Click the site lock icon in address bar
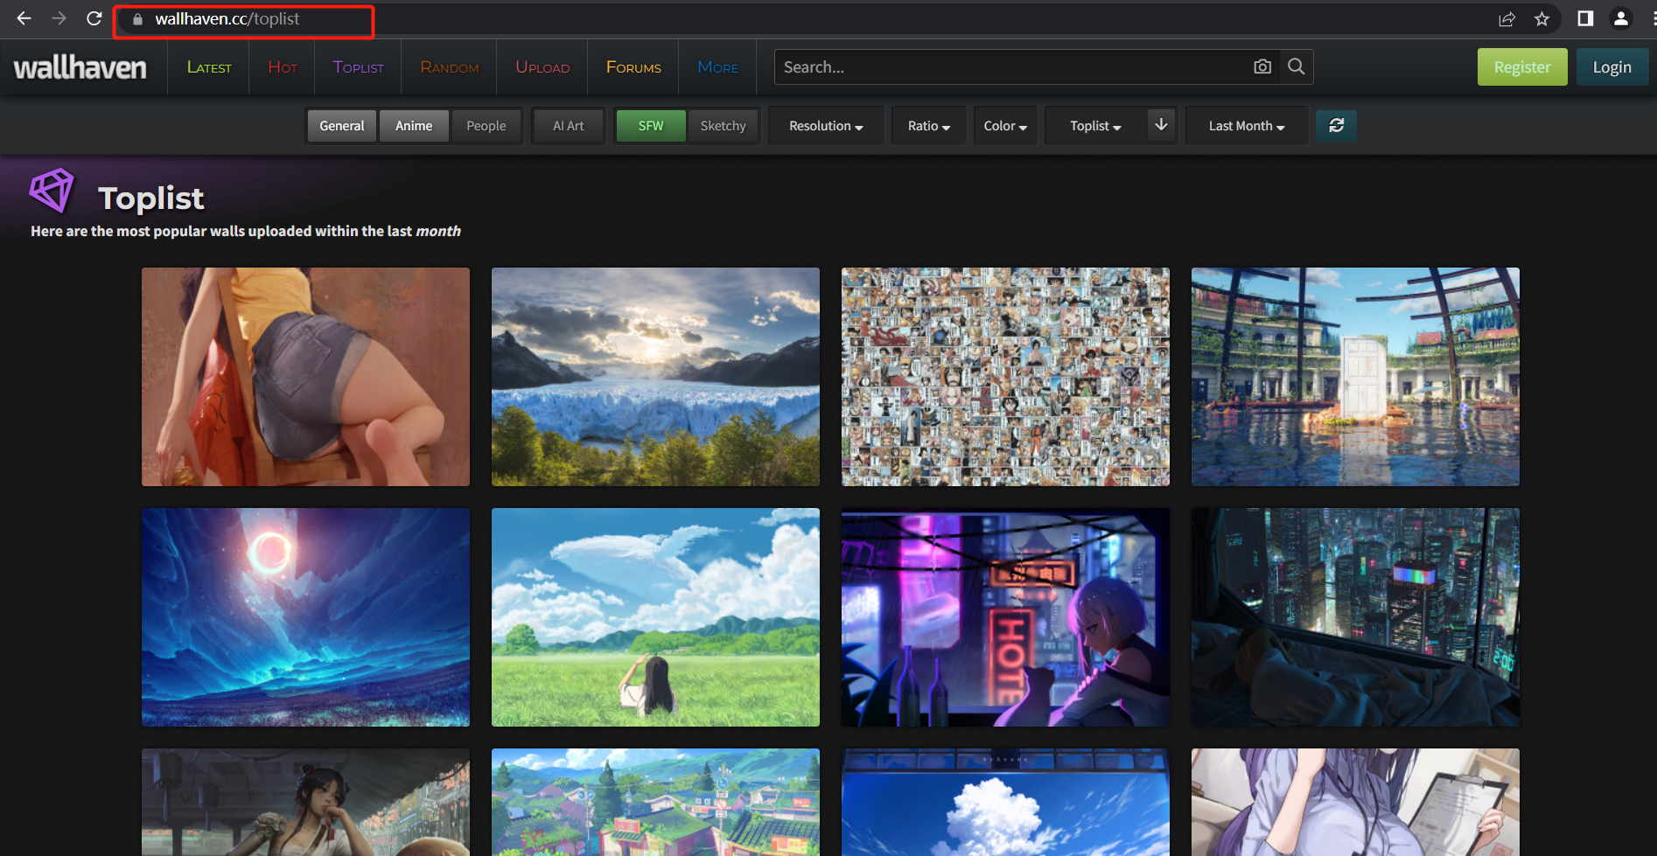 [137, 19]
